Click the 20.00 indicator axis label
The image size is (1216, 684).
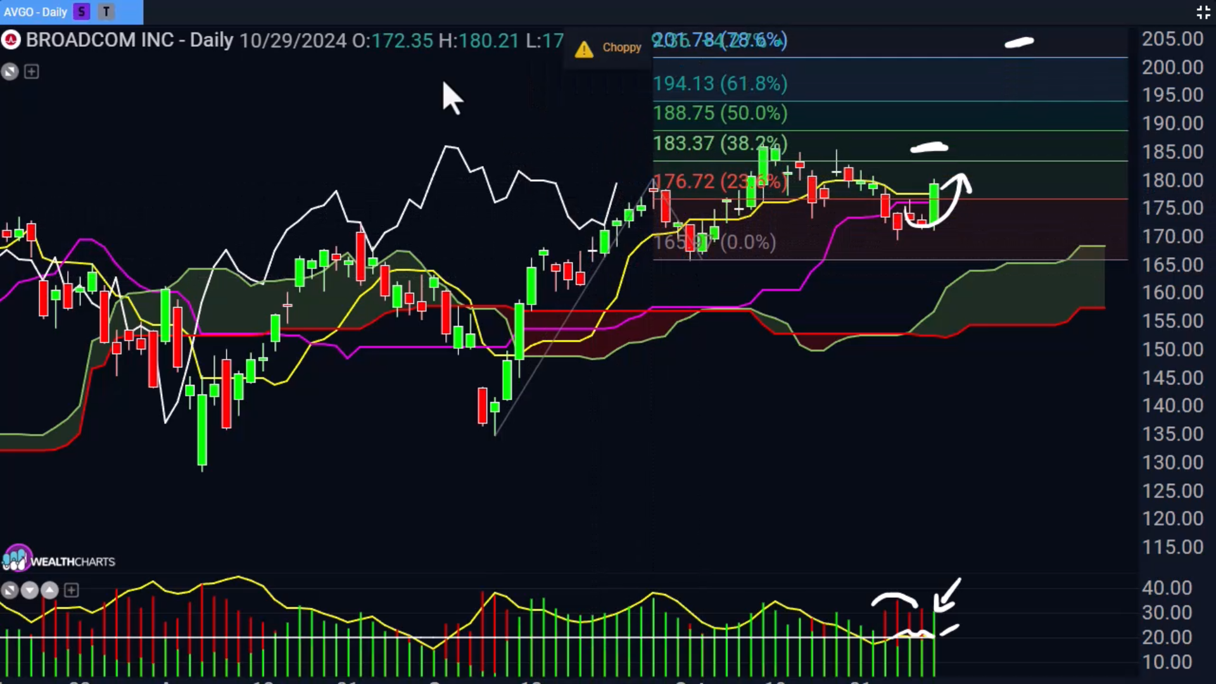1167,638
